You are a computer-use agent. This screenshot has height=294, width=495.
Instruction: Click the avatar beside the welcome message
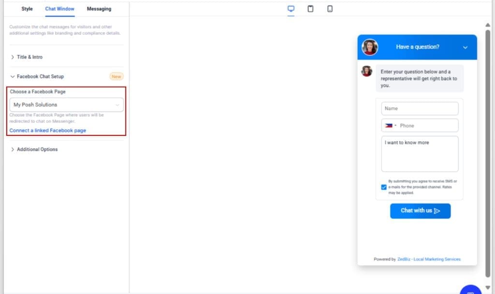[x=366, y=70]
